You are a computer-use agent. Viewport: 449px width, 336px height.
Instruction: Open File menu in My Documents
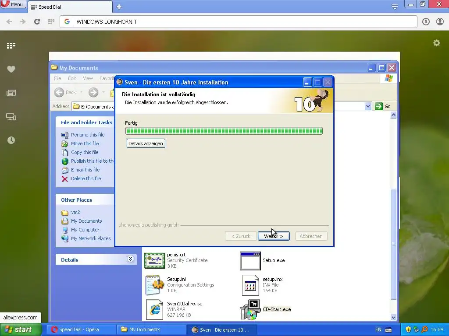tap(57, 78)
